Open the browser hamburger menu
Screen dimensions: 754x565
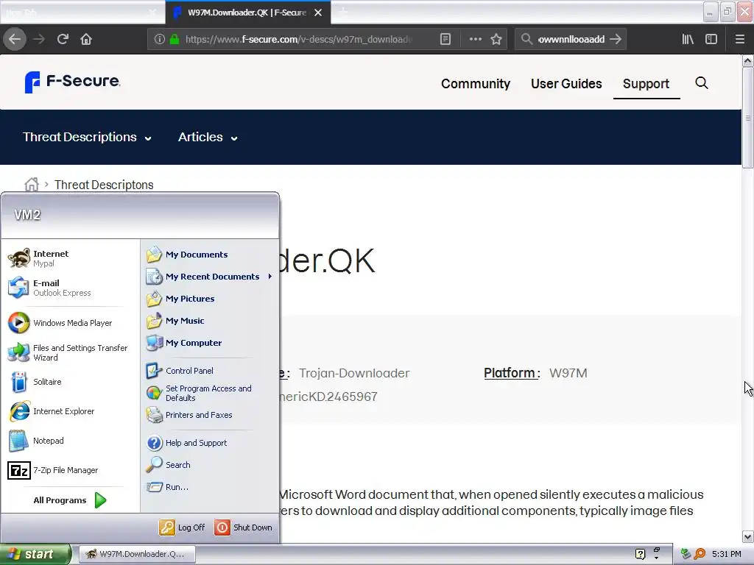[x=740, y=39]
